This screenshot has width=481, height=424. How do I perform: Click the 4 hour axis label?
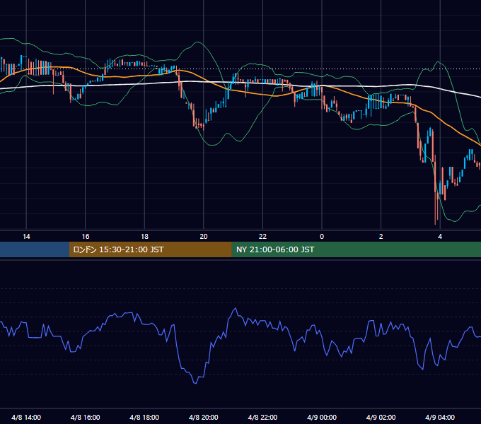(x=440, y=237)
